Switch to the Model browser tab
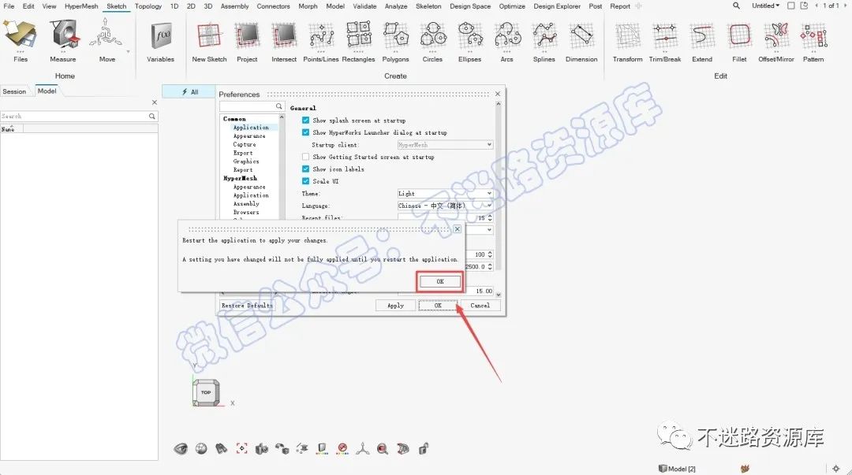852x475 pixels. click(47, 91)
